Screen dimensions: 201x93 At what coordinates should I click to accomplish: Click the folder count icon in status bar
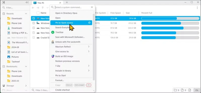175,90
